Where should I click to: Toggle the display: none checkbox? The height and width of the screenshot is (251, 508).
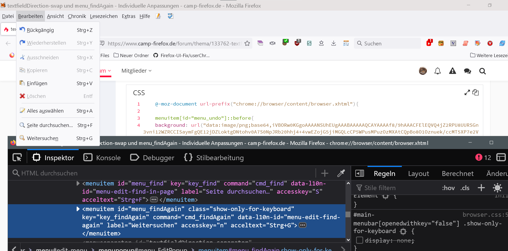coord(360,240)
